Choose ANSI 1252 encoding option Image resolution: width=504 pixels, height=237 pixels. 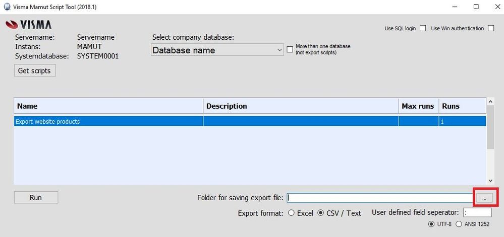(459, 224)
